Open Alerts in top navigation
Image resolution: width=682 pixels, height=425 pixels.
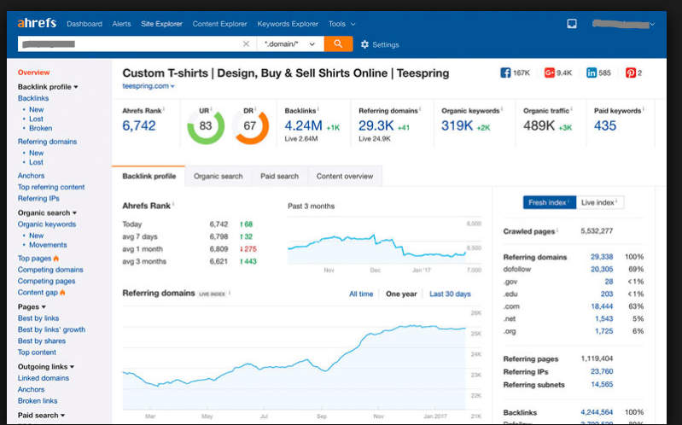(x=121, y=24)
